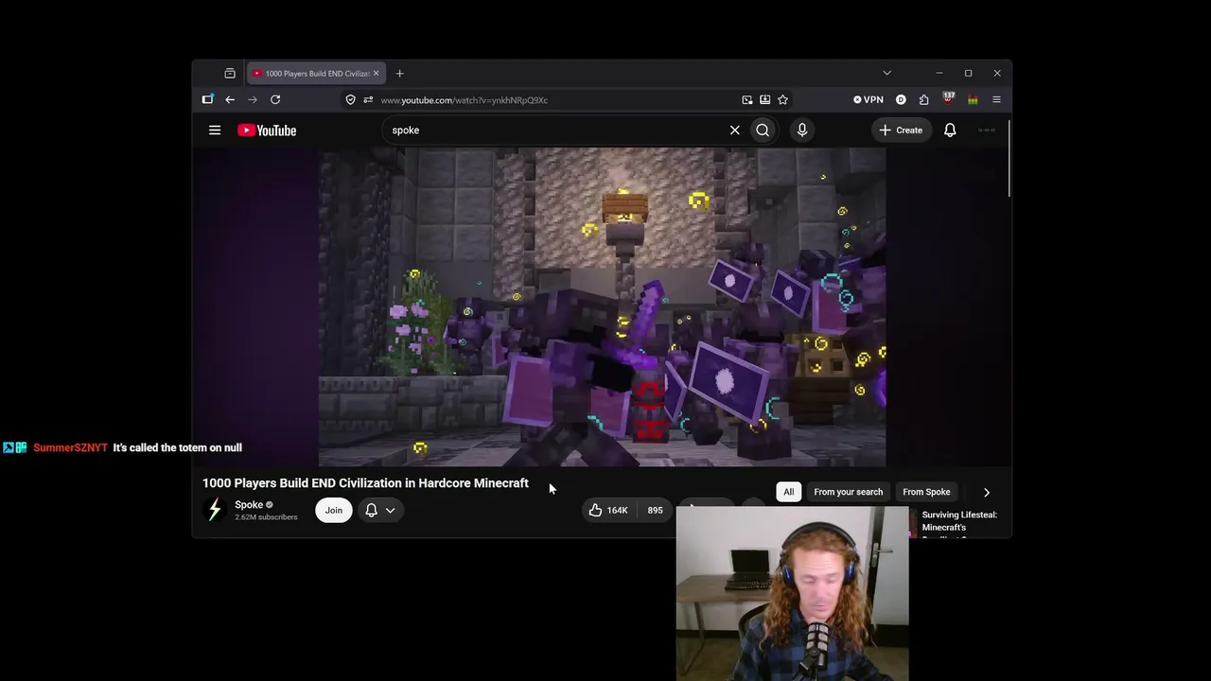Open the extensions puzzle icon

(x=924, y=99)
